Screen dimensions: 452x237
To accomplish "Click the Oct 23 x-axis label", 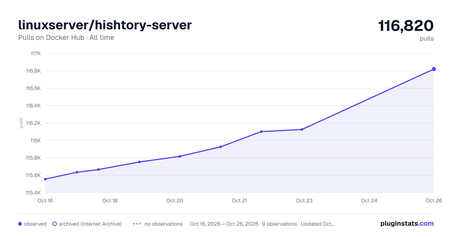I will tap(304, 201).
